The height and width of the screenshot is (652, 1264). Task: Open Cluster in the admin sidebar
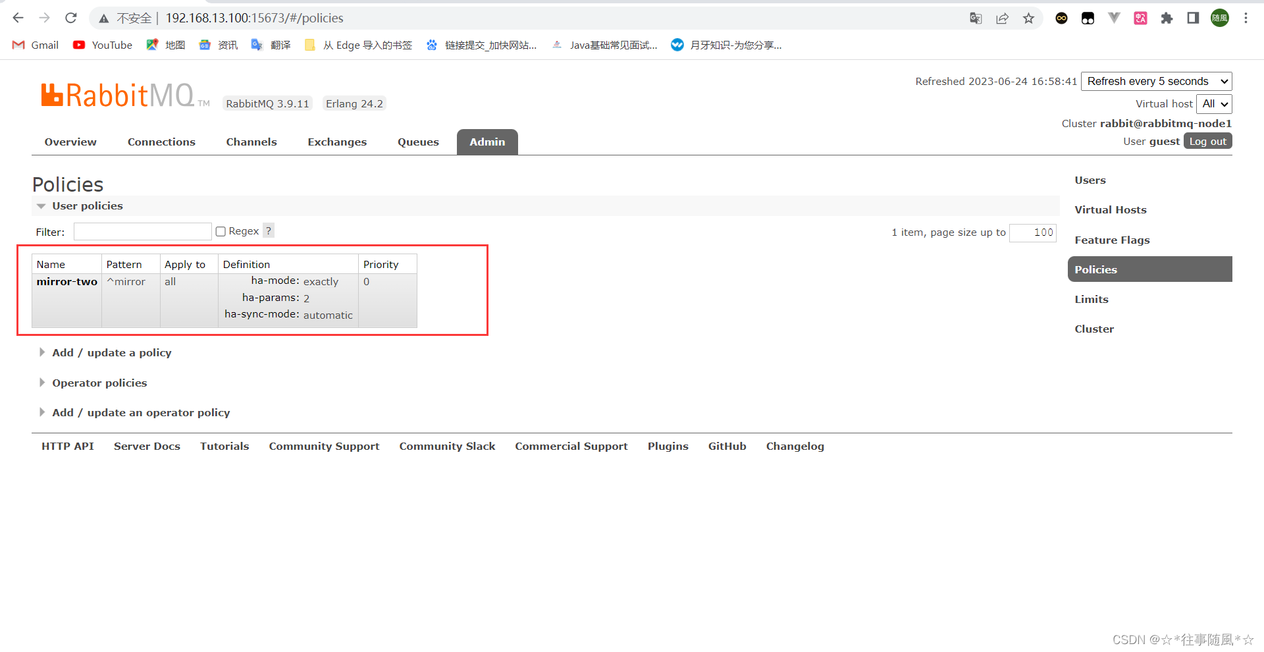1094,329
